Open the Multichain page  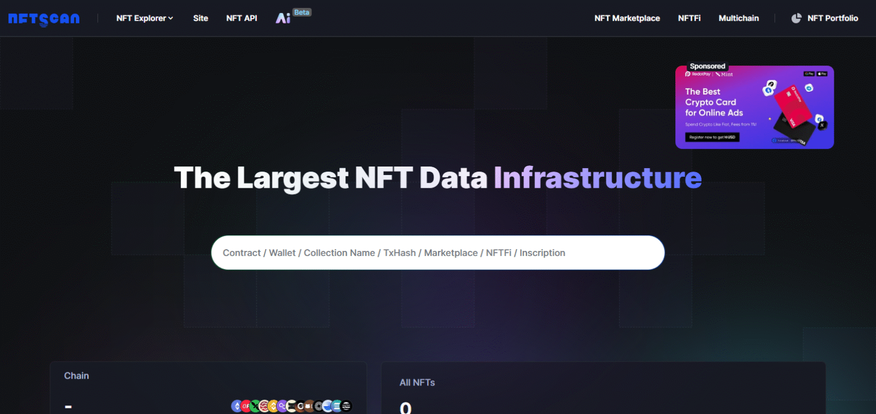[739, 18]
